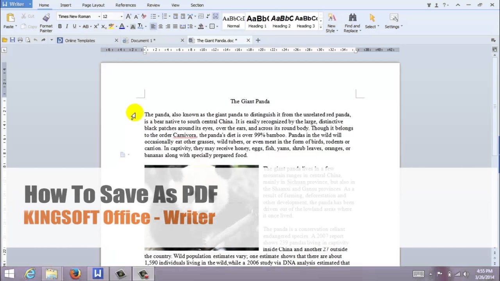Viewport: 500px width, 281px height.
Task: Click the font color A button
Action: click(121, 27)
